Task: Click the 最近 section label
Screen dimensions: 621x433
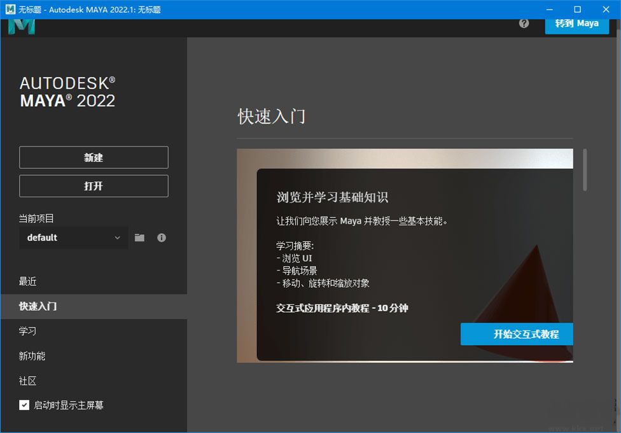Action: tap(26, 281)
